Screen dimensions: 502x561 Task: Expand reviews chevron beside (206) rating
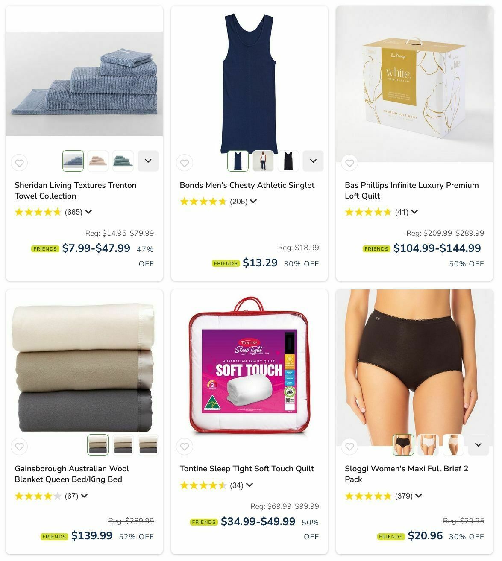pos(253,201)
